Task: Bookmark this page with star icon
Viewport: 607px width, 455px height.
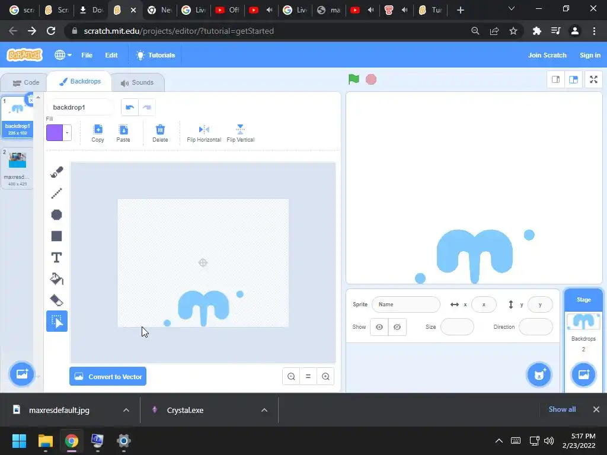Action: pos(513,31)
